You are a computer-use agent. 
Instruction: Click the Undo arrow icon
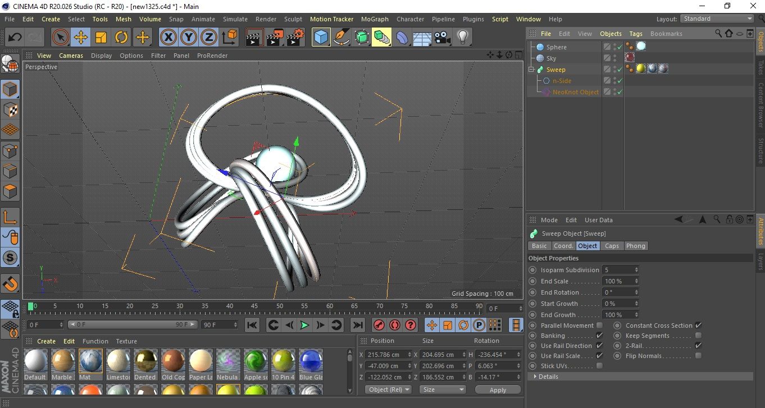click(x=15, y=38)
